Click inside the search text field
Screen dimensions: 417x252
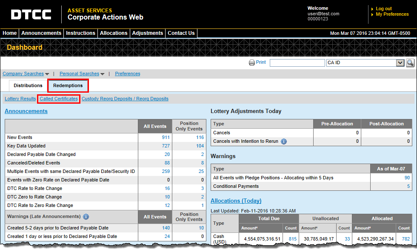click(x=297, y=63)
